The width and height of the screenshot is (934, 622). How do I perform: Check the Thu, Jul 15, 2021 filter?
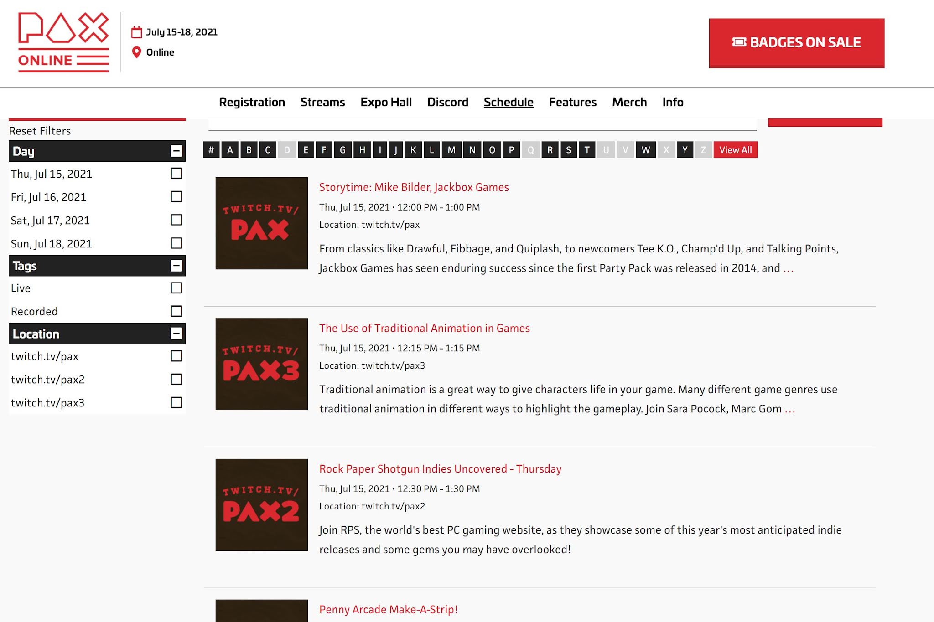tap(176, 174)
